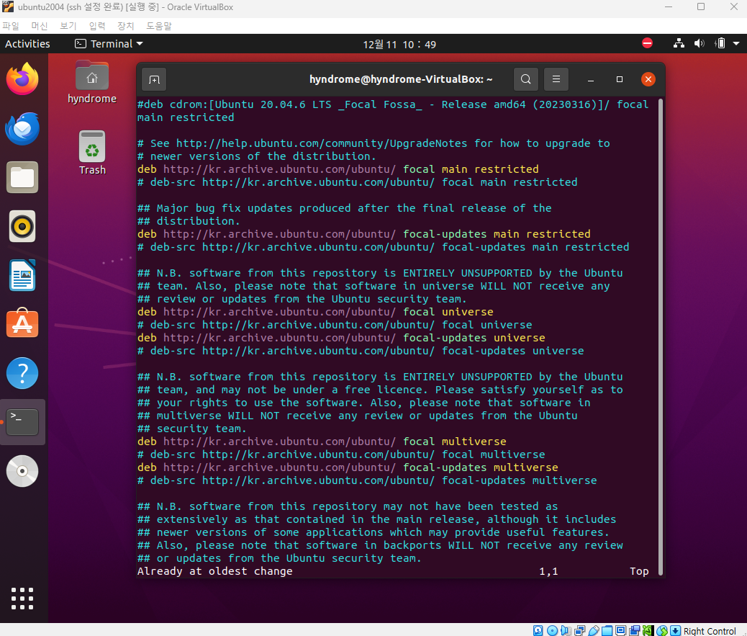Maximize the terminal window
The image size is (747, 636).
point(620,79)
